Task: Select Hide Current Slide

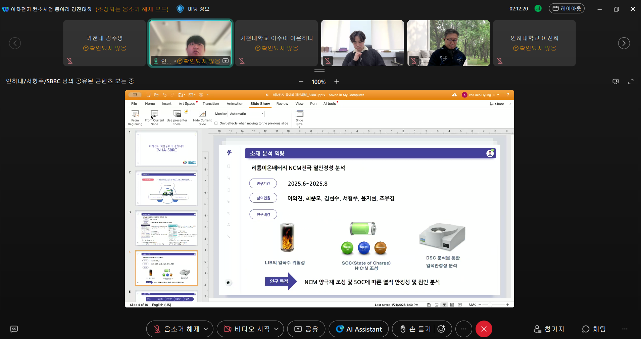Action: pos(202,117)
